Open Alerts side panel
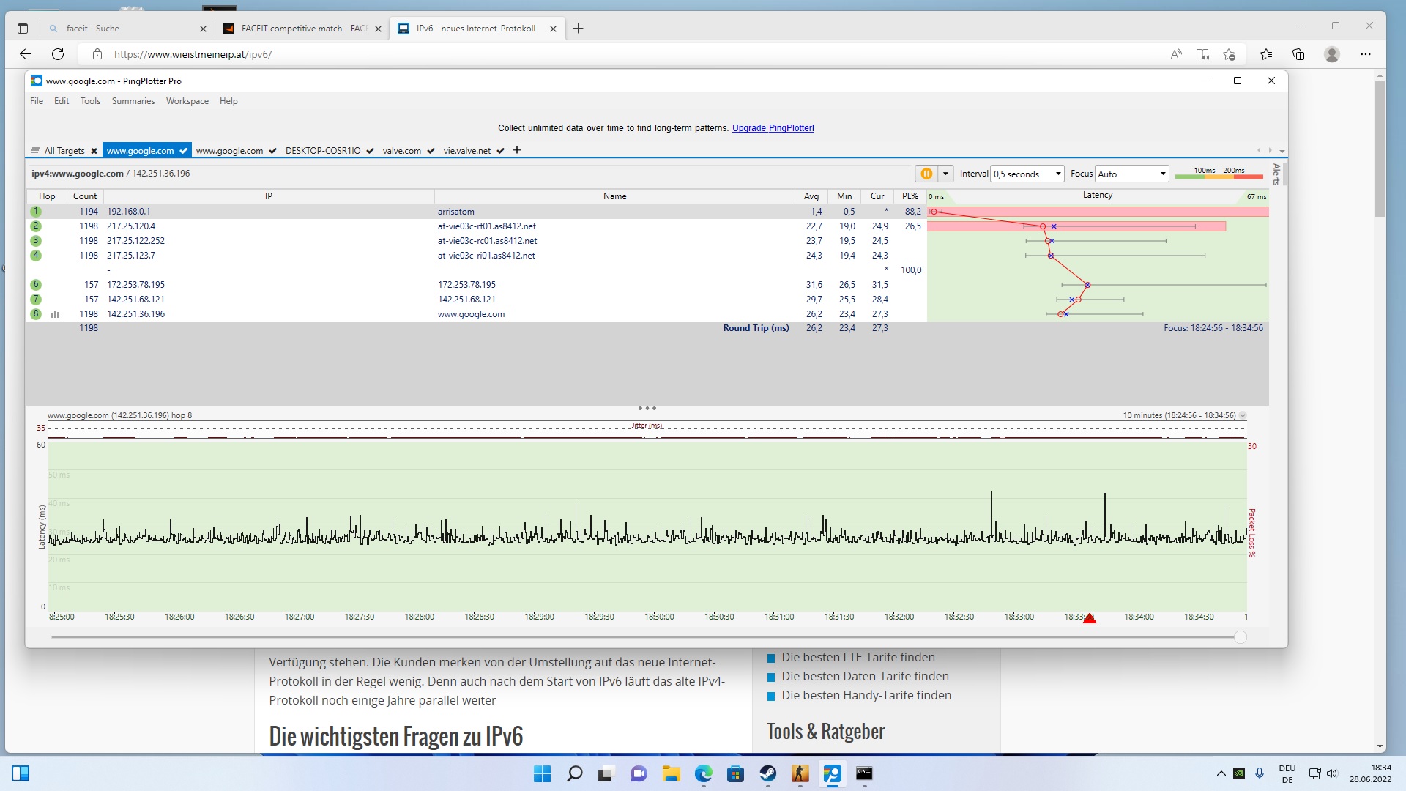The height and width of the screenshot is (791, 1406). point(1276,174)
